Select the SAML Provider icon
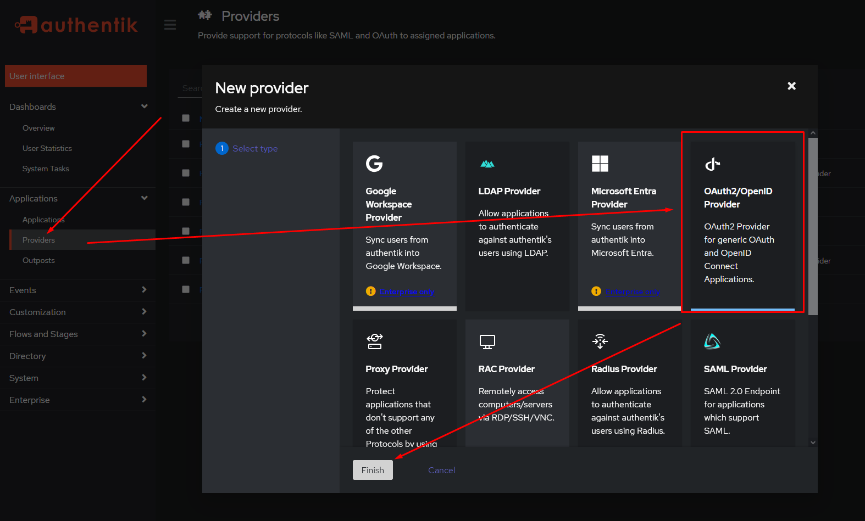 click(712, 341)
